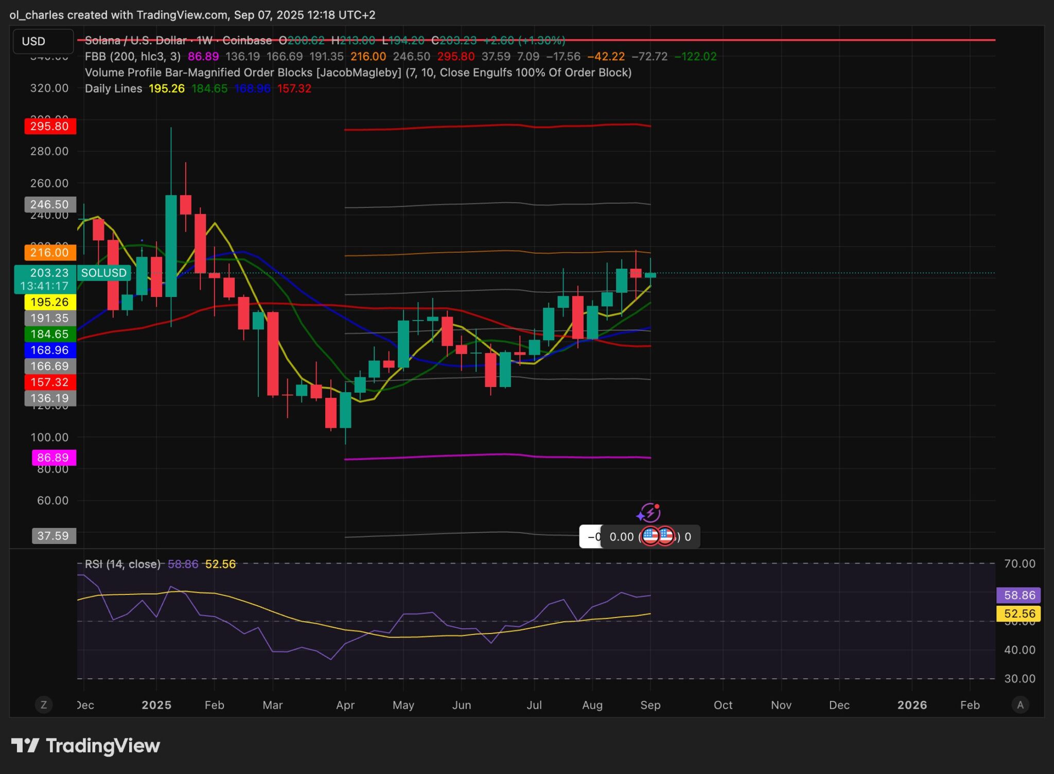Screen dimensions: 1054x774
Task: Select the Solana / U.S. Dollar chart title
Action: click(135, 41)
